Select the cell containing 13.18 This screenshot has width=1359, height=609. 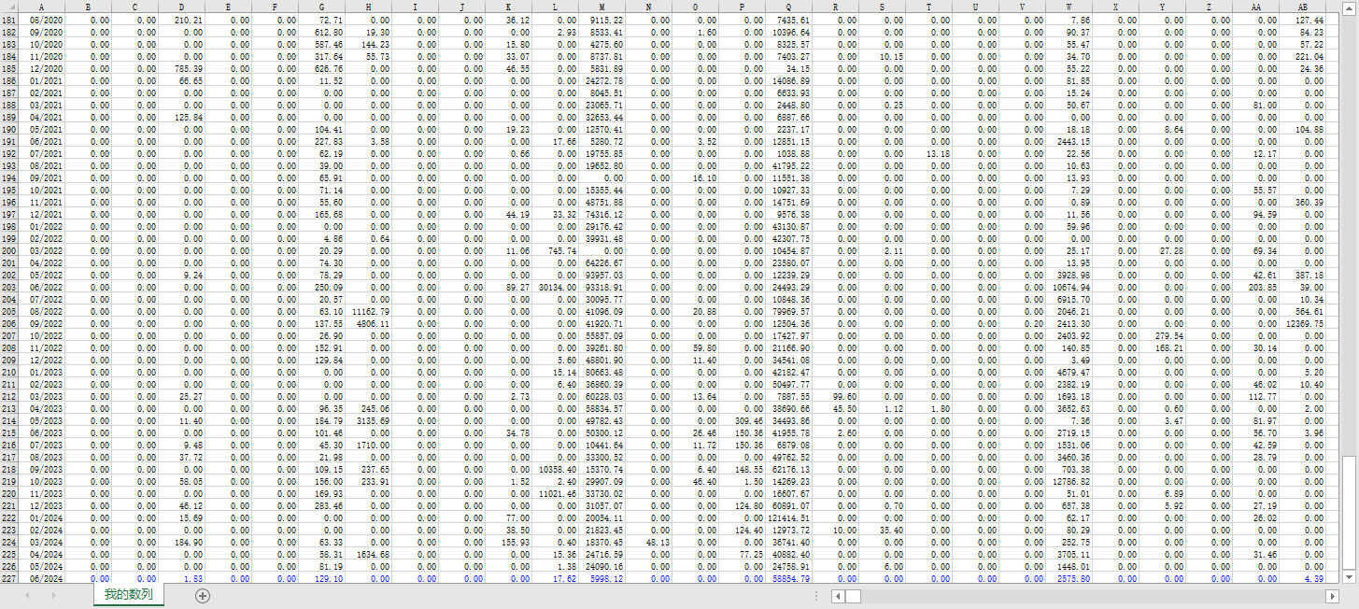pyautogui.click(x=929, y=153)
